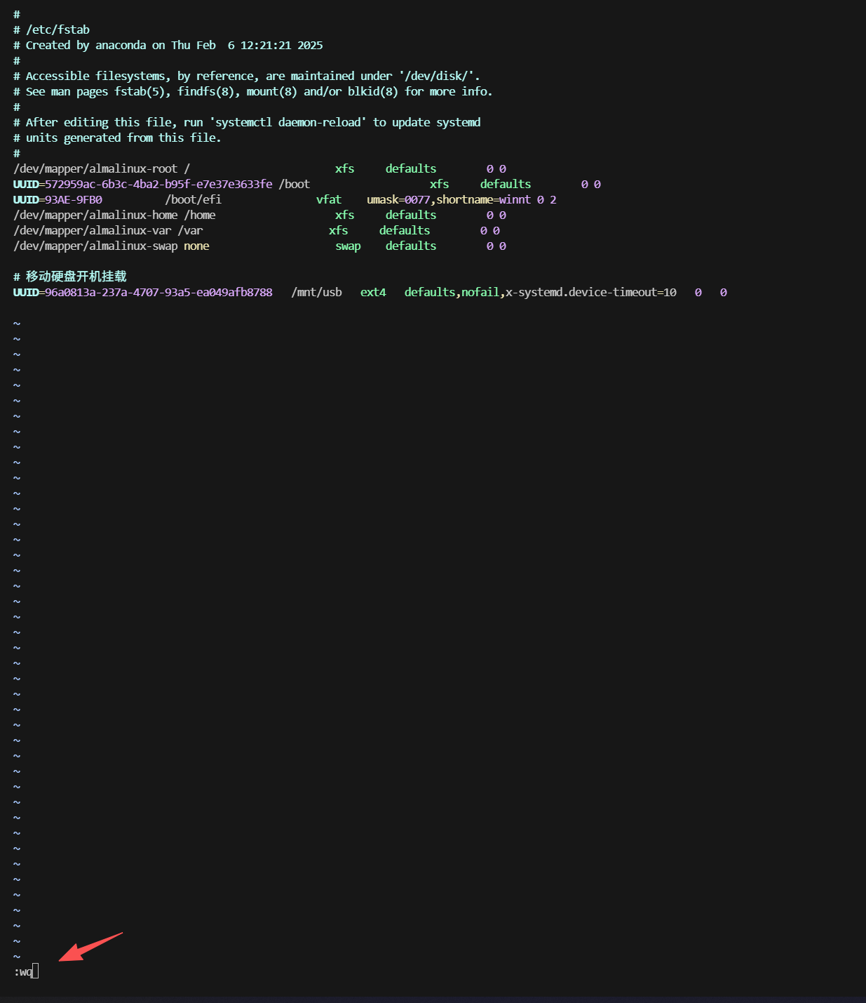Click the ext4 filesystem type
Viewport: 866px width, 1003px height.
(373, 292)
